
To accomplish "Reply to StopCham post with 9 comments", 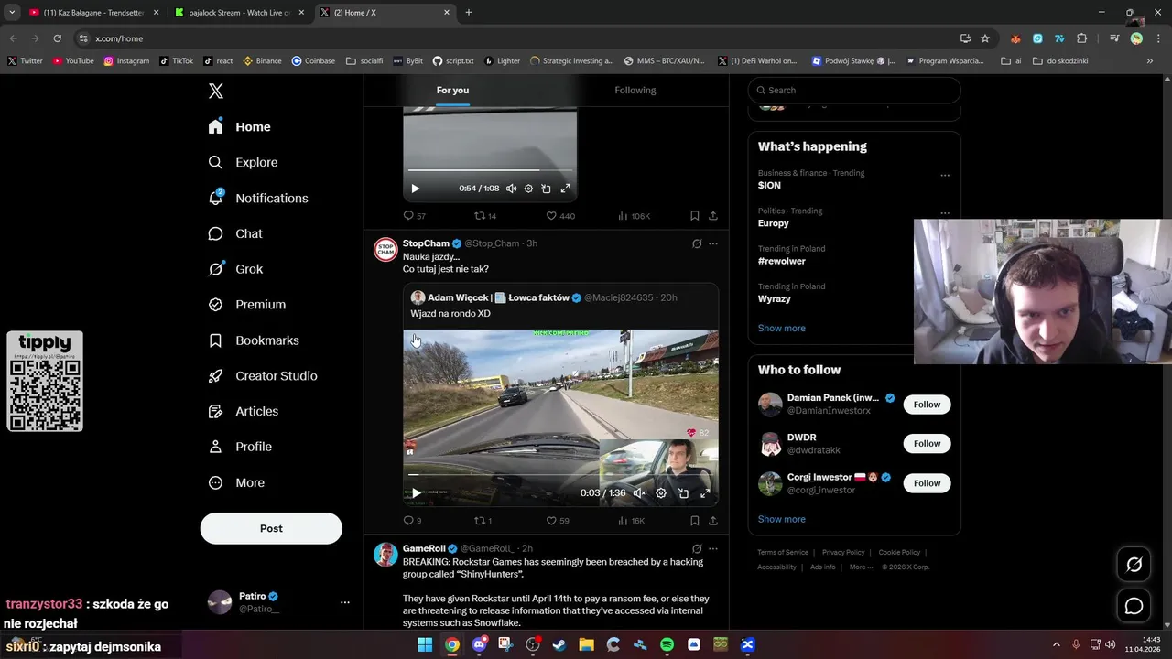I will coord(413,521).
